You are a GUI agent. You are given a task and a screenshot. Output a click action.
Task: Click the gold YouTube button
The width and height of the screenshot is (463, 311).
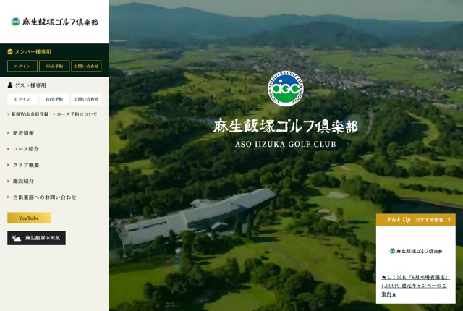coord(29,218)
